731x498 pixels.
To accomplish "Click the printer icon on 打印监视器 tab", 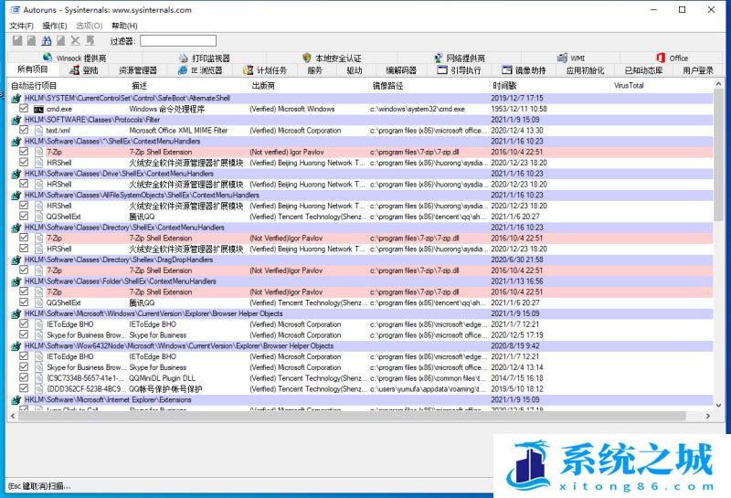I will pos(184,58).
